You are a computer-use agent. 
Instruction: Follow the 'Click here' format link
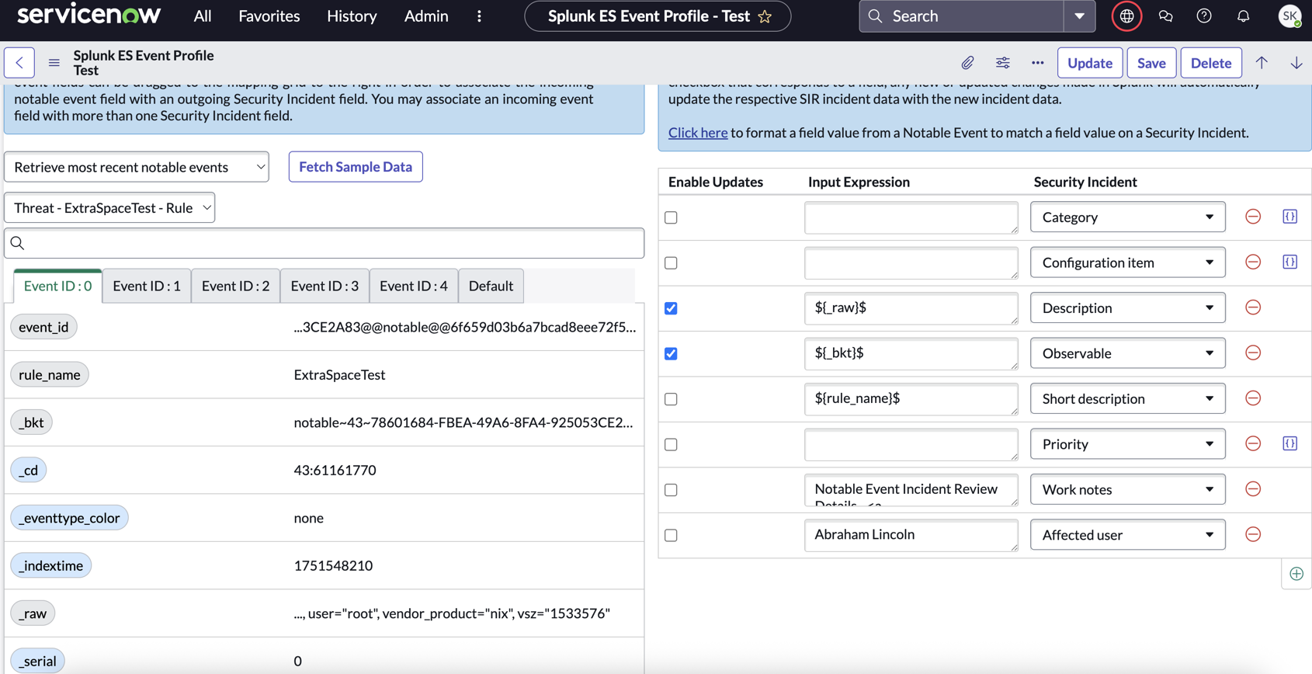point(698,133)
